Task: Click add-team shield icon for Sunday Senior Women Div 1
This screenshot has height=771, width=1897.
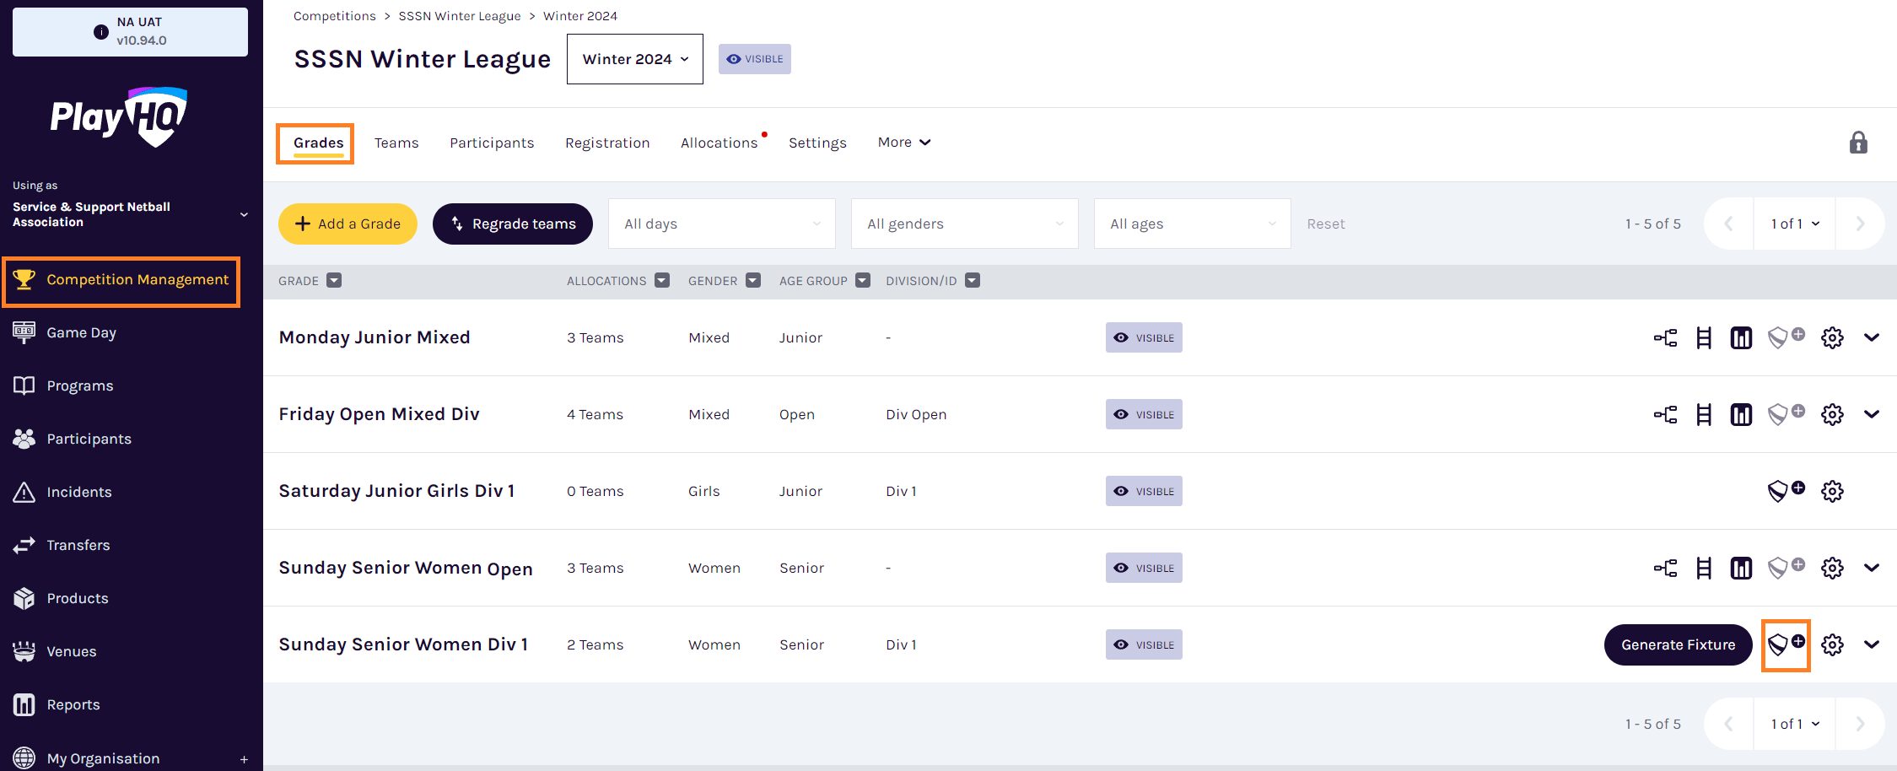Action: click(x=1786, y=644)
